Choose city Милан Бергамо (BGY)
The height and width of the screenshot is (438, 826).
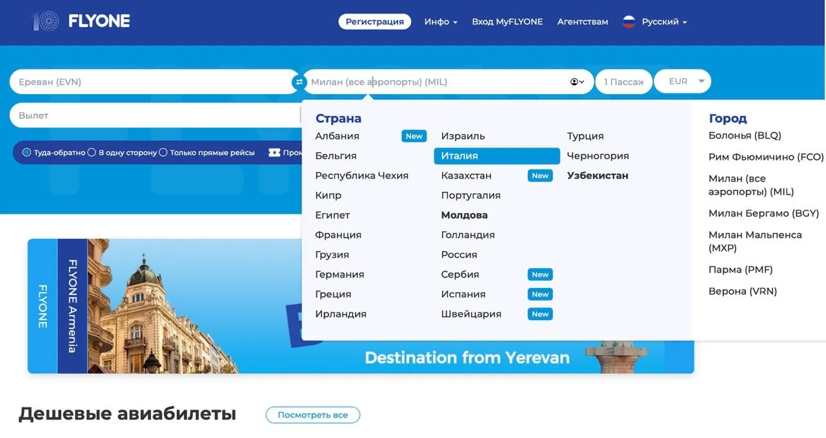[763, 213]
